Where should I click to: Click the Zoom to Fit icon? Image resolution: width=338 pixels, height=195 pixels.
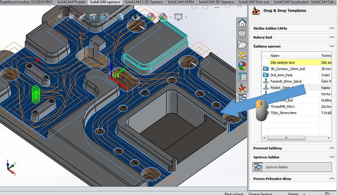point(60,16)
